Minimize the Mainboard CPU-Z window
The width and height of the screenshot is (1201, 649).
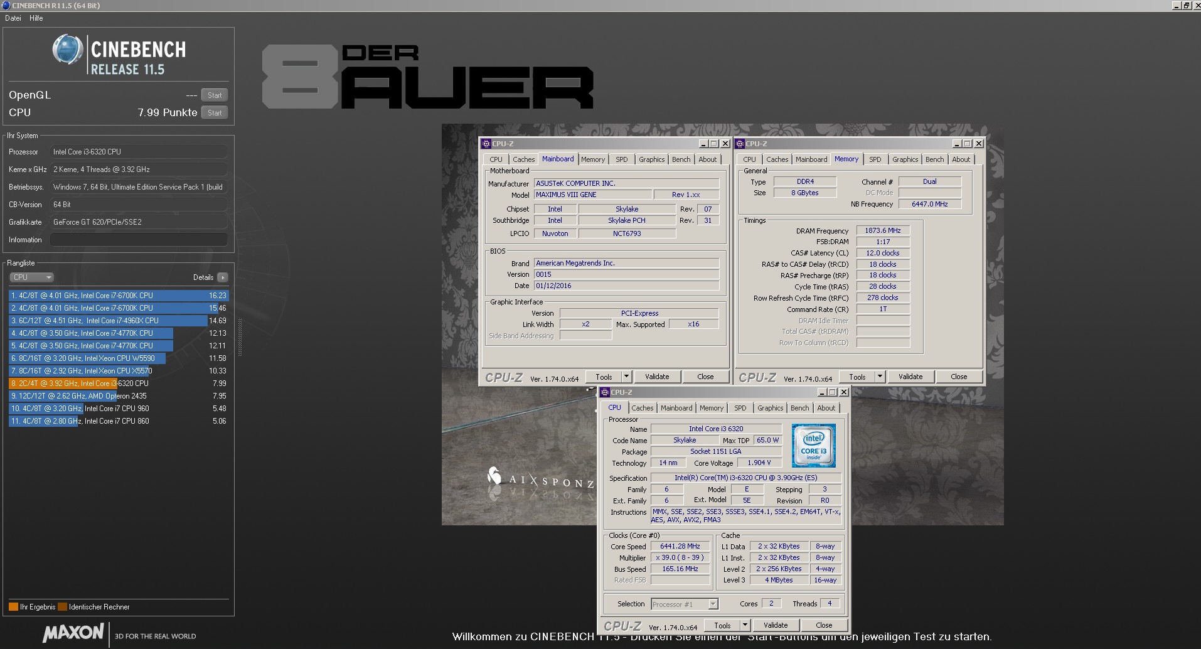click(703, 144)
